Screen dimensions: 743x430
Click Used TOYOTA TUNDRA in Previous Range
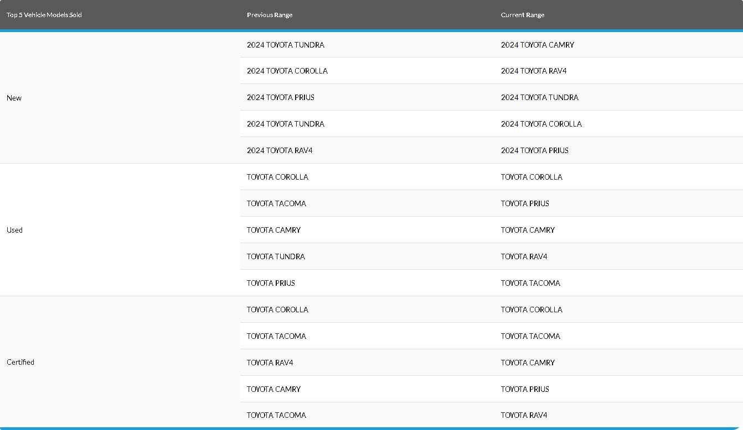coord(276,256)
